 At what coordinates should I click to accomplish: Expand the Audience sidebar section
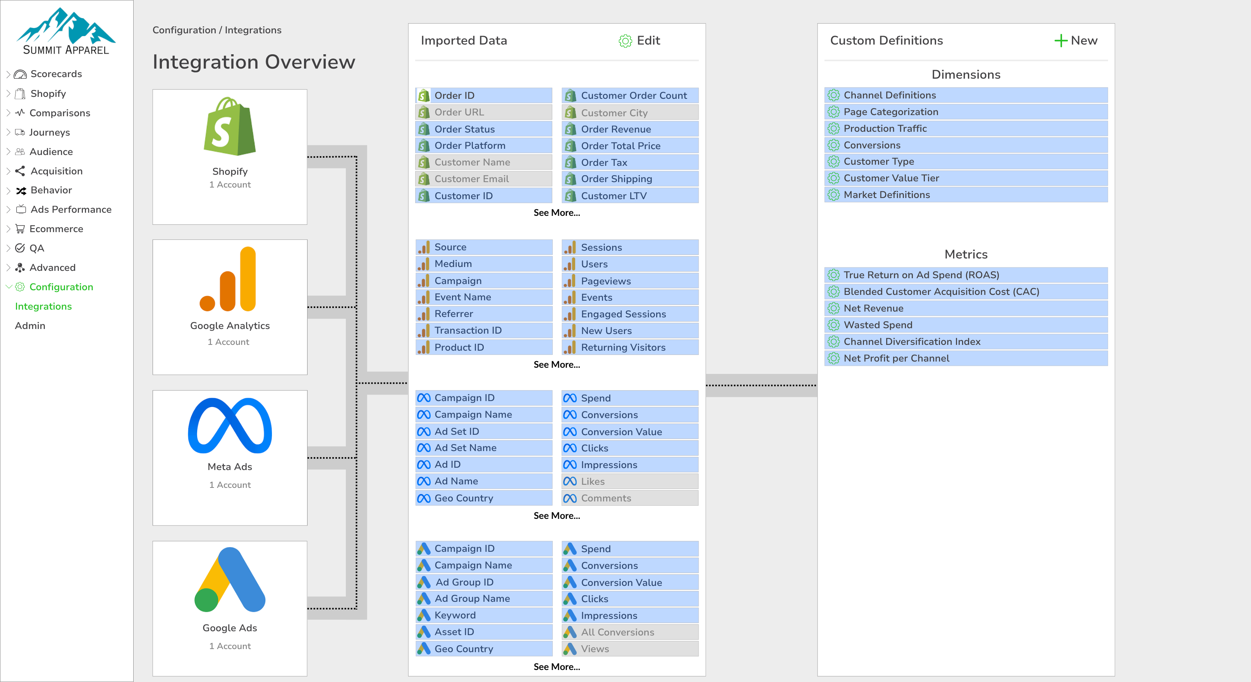pos(8,152)
